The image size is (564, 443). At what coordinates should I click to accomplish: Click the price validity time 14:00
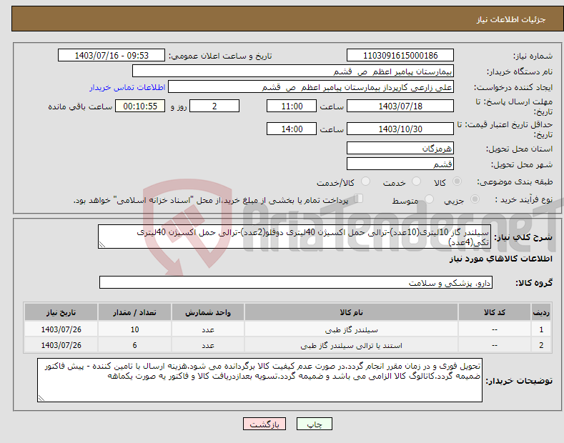(x=292, y=129)
